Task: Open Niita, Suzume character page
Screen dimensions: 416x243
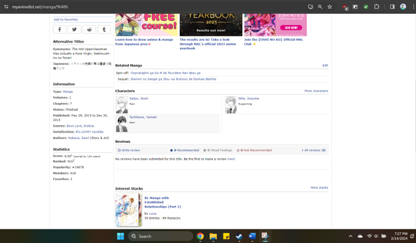Action: point(249,99)
